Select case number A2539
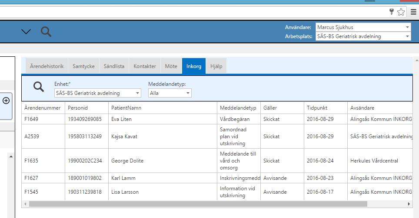Viewport: 419px width, 218px height. coord(32,137)
